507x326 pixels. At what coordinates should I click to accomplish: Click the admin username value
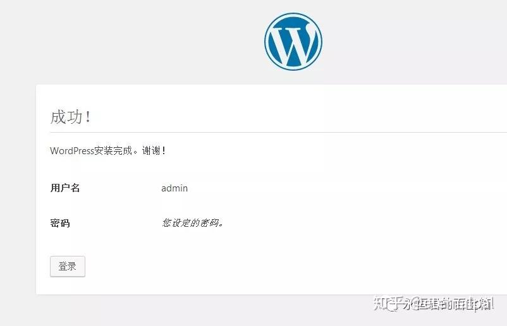click(x=174, y=188)
